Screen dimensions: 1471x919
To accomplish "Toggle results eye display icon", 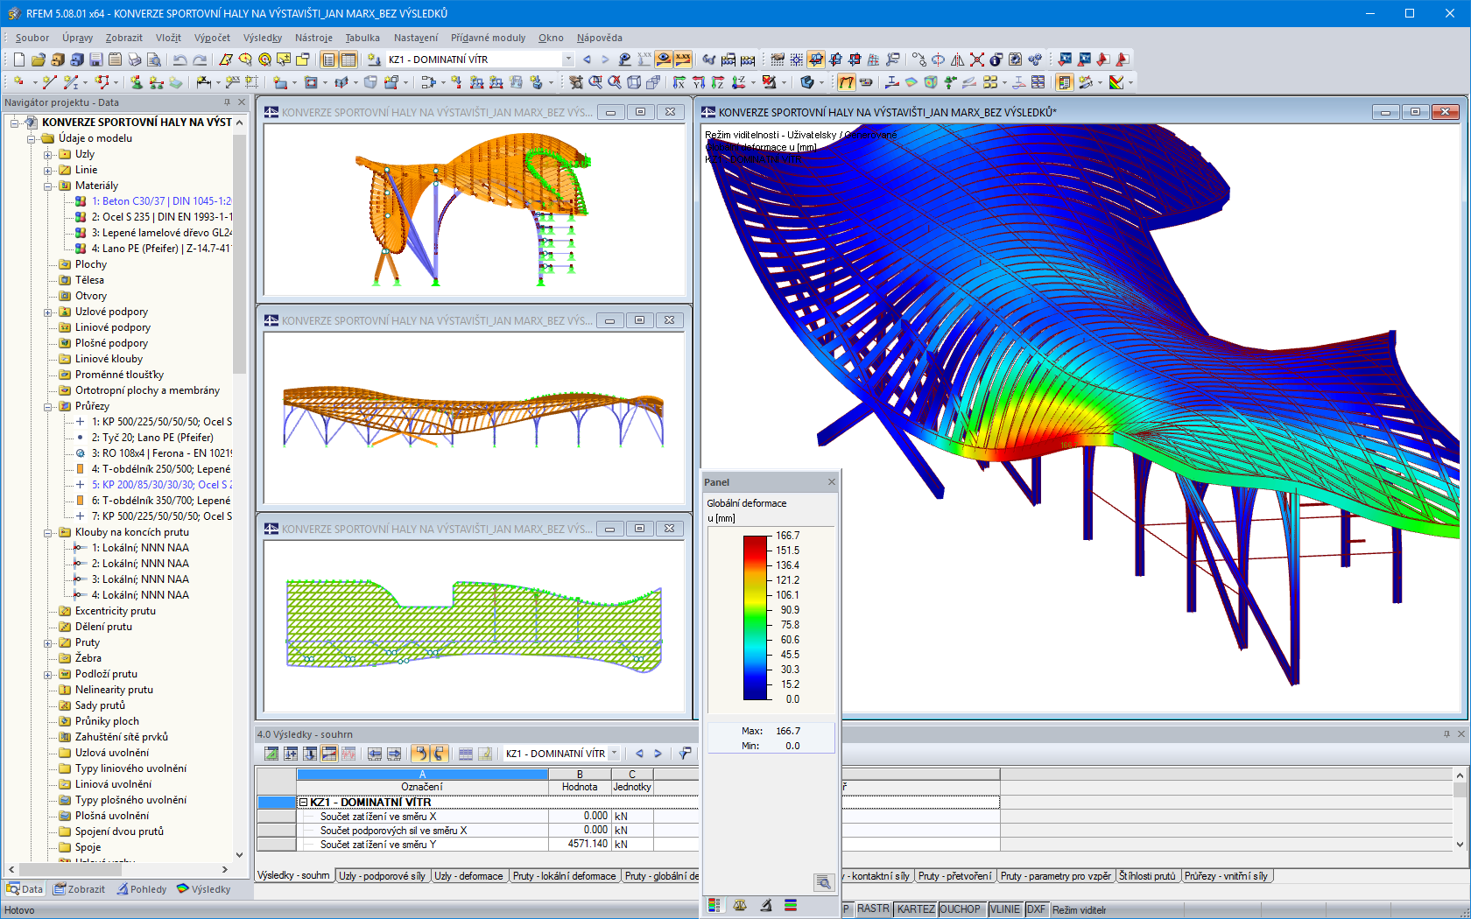I will pos(664,60).
